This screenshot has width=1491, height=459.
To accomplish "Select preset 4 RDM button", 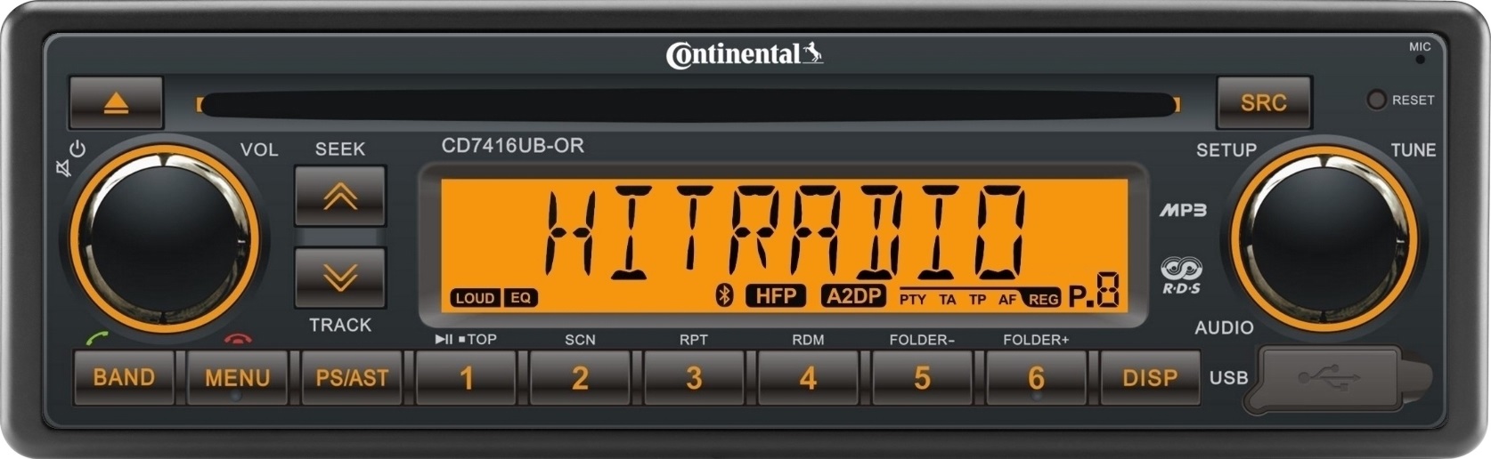I will click(808, 378).
